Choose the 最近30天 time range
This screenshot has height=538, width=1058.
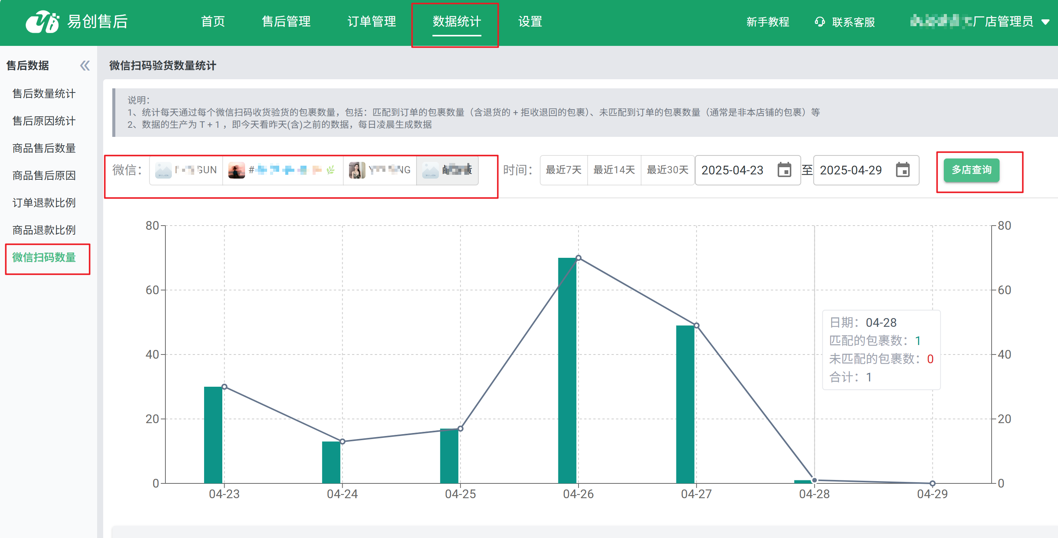tap(667, 170)
